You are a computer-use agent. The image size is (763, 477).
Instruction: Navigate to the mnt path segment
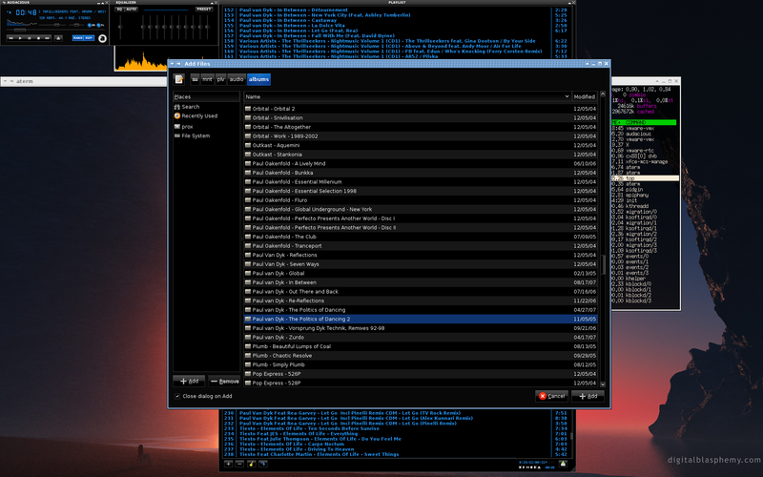(x=207, y=79)
